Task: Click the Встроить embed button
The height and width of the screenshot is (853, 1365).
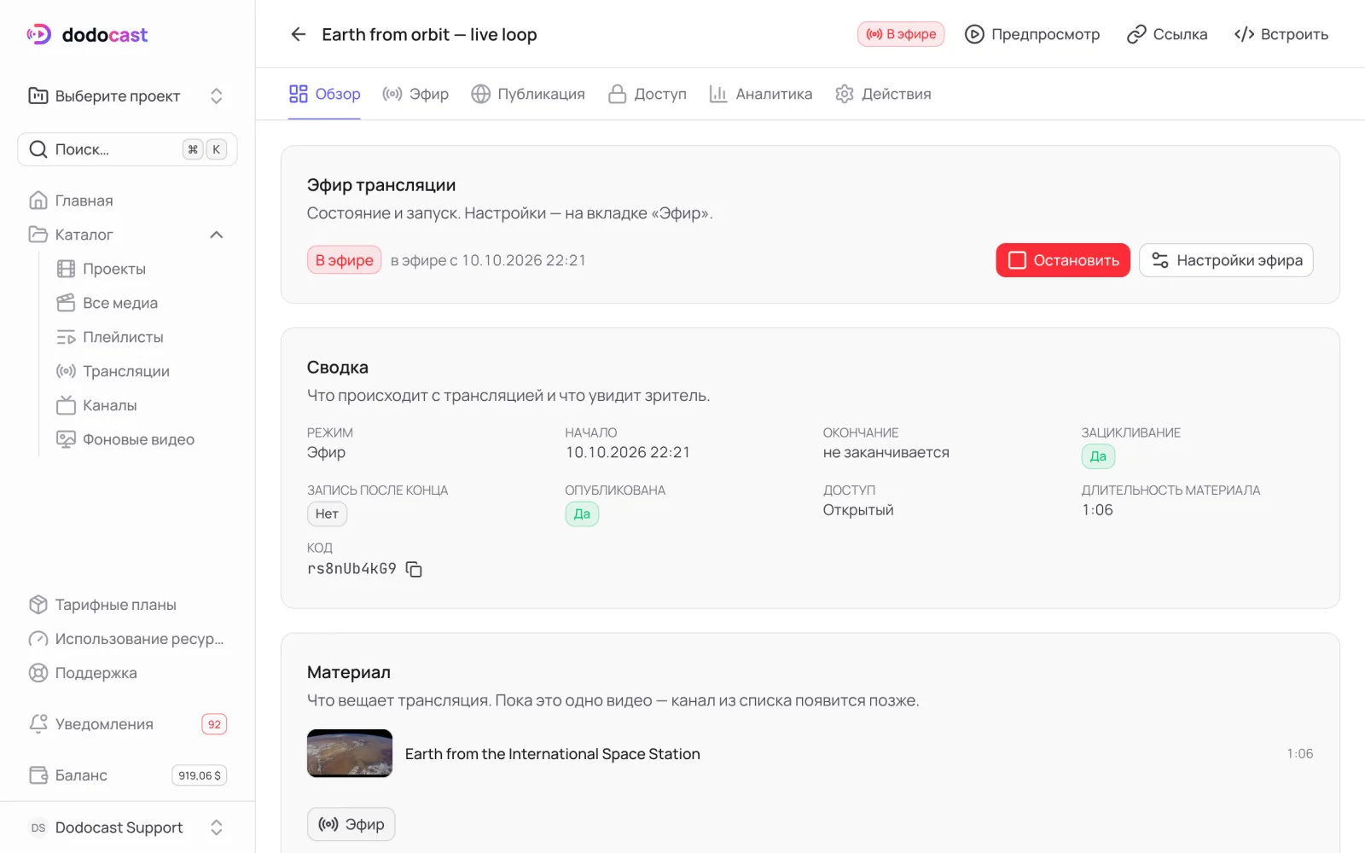Action: [x=1281, y=34]
